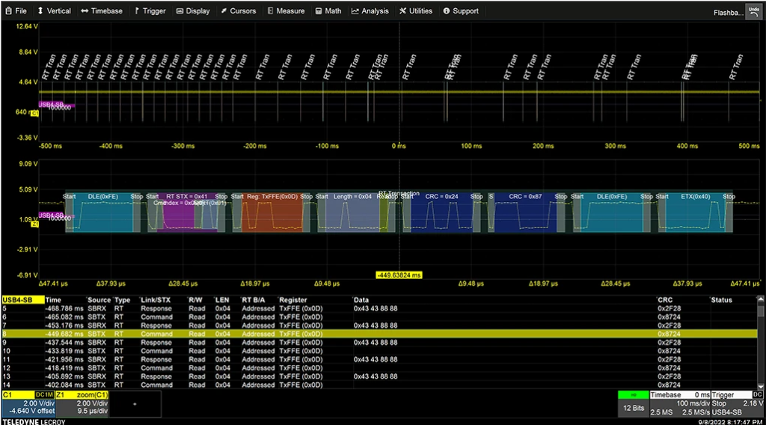Click the RT B/A column header

pos(254,300)
